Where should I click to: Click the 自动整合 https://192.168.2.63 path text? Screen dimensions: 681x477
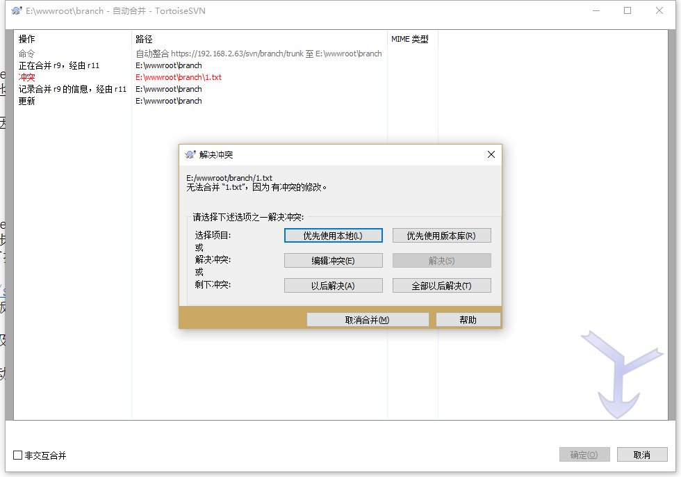pos(259,54)
